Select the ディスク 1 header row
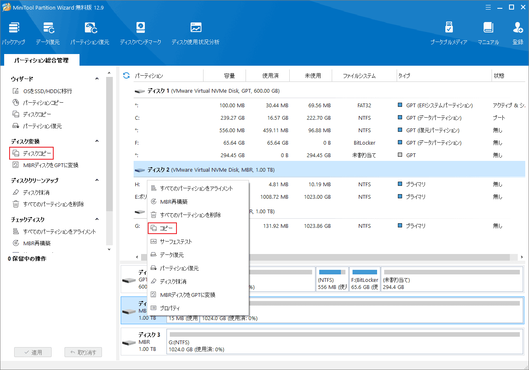Screen dimensions: 529x370 (x=329, y=91)
